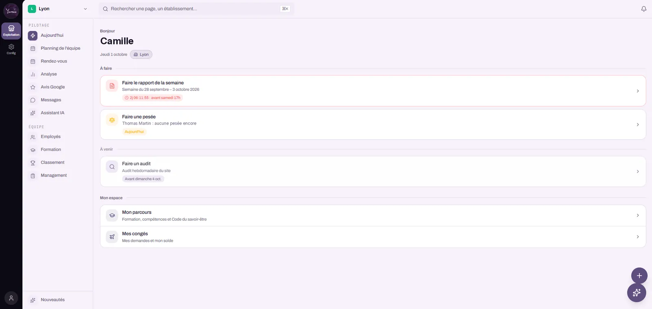
Task: Click the lightning icon next to Aujourd'hui
Action: point(33,36)
